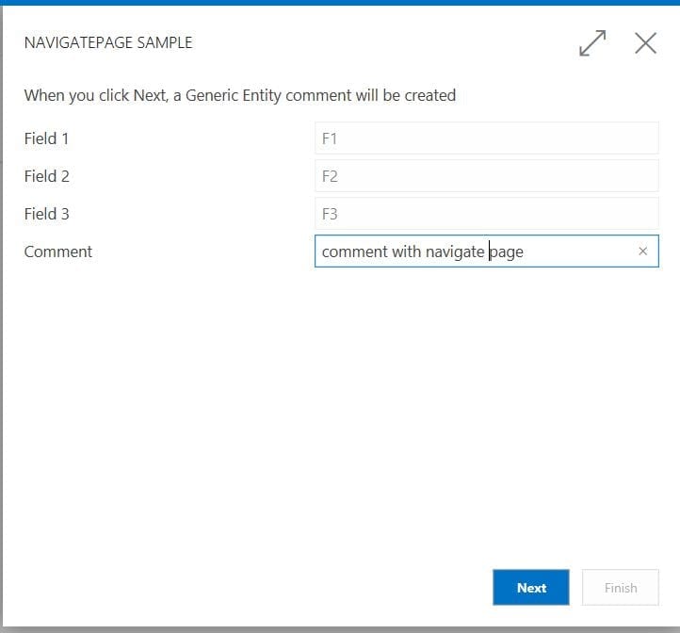The height and width of the screenshot is (633, 680).
Task: Place cursor on word 'navigate' in Comment field
Action: (455, 252)
